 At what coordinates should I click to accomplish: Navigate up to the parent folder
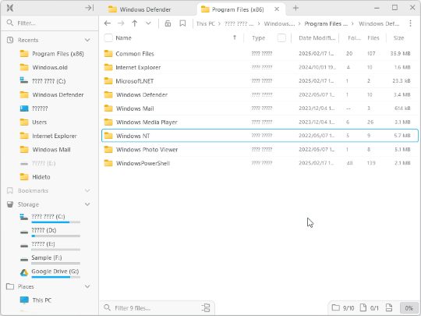[135, 23]
